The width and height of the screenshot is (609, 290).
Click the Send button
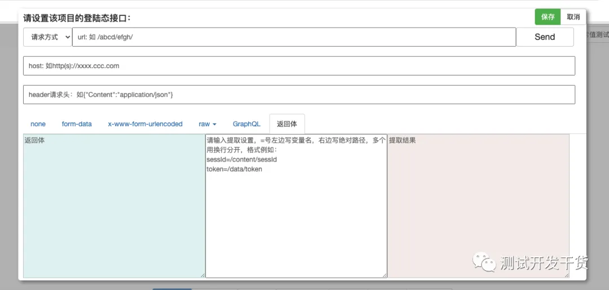click(x=545, y=37)
